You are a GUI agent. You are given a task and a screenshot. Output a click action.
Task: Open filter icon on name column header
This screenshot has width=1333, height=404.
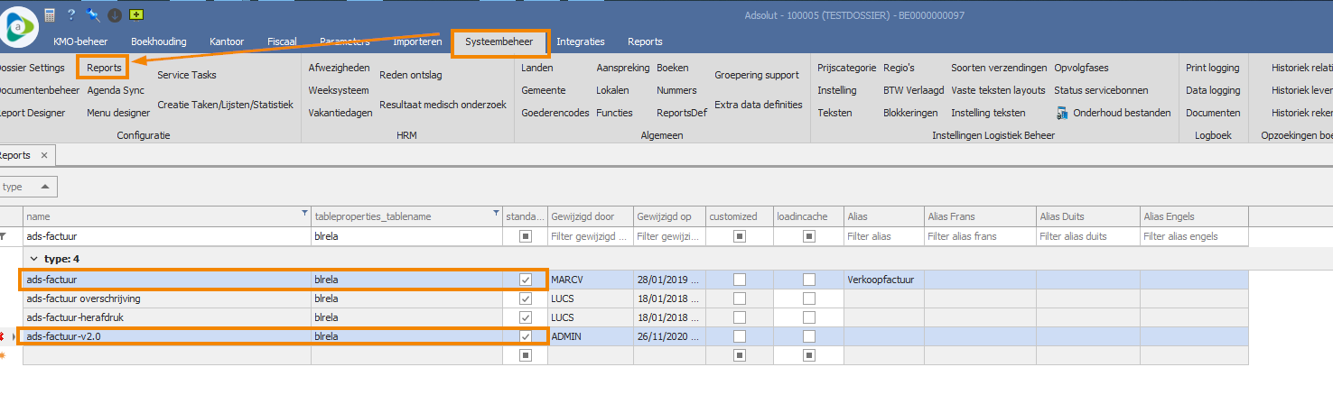[304, 214]
